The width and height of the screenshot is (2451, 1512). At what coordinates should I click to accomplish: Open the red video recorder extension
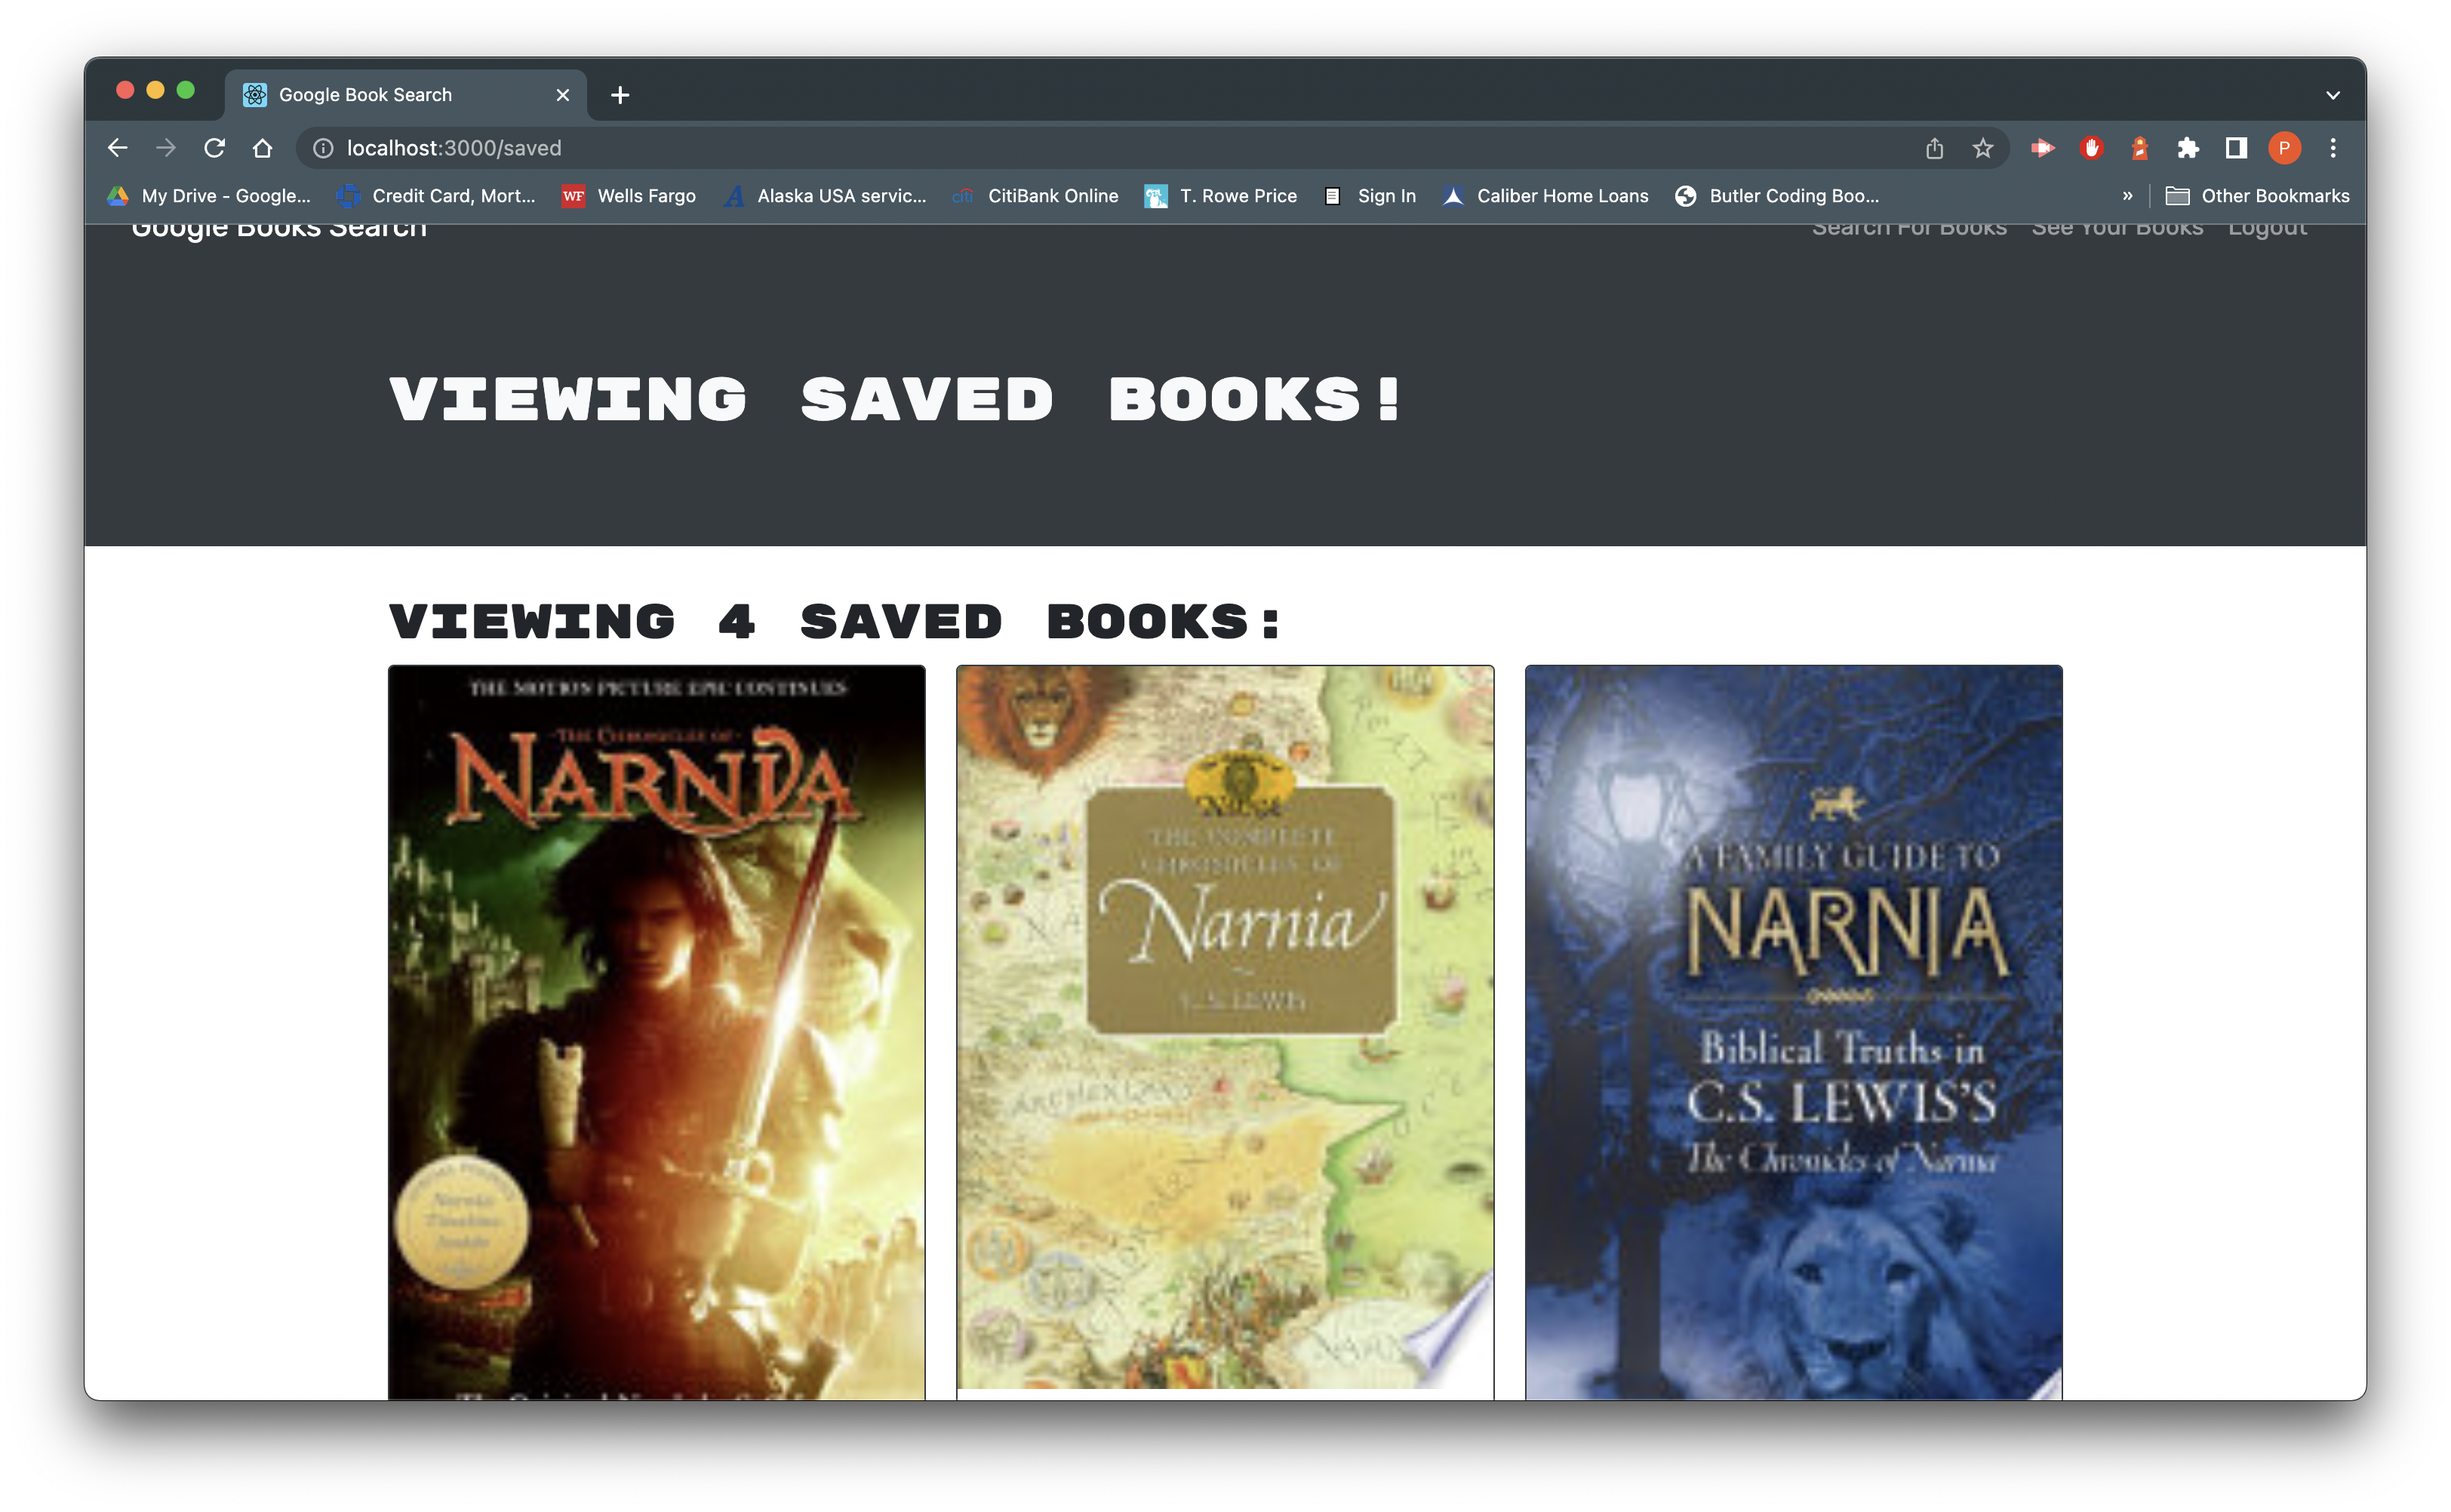(2042, 148)
